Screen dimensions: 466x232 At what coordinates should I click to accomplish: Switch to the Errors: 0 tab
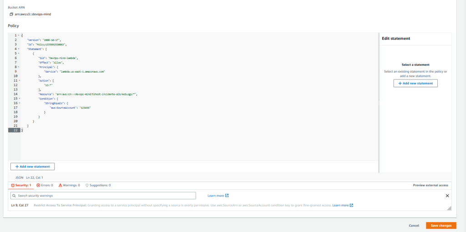pos(45,185)
